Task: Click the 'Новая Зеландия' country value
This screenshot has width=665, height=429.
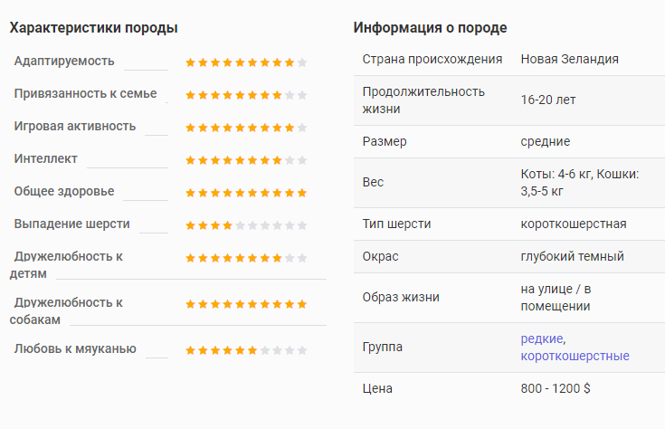Action: (570, 59)
